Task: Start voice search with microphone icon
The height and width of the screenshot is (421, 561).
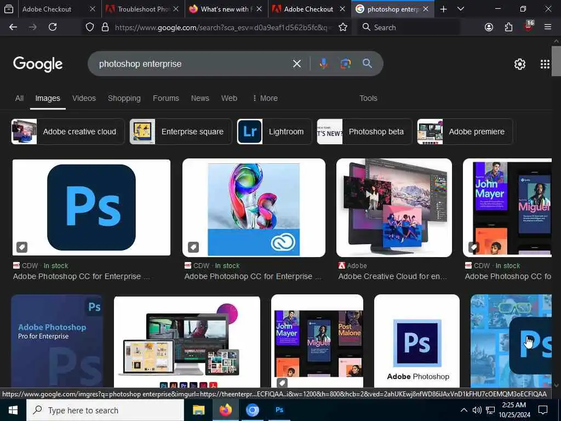Action: pyautogui.click(x=323, y=64)
